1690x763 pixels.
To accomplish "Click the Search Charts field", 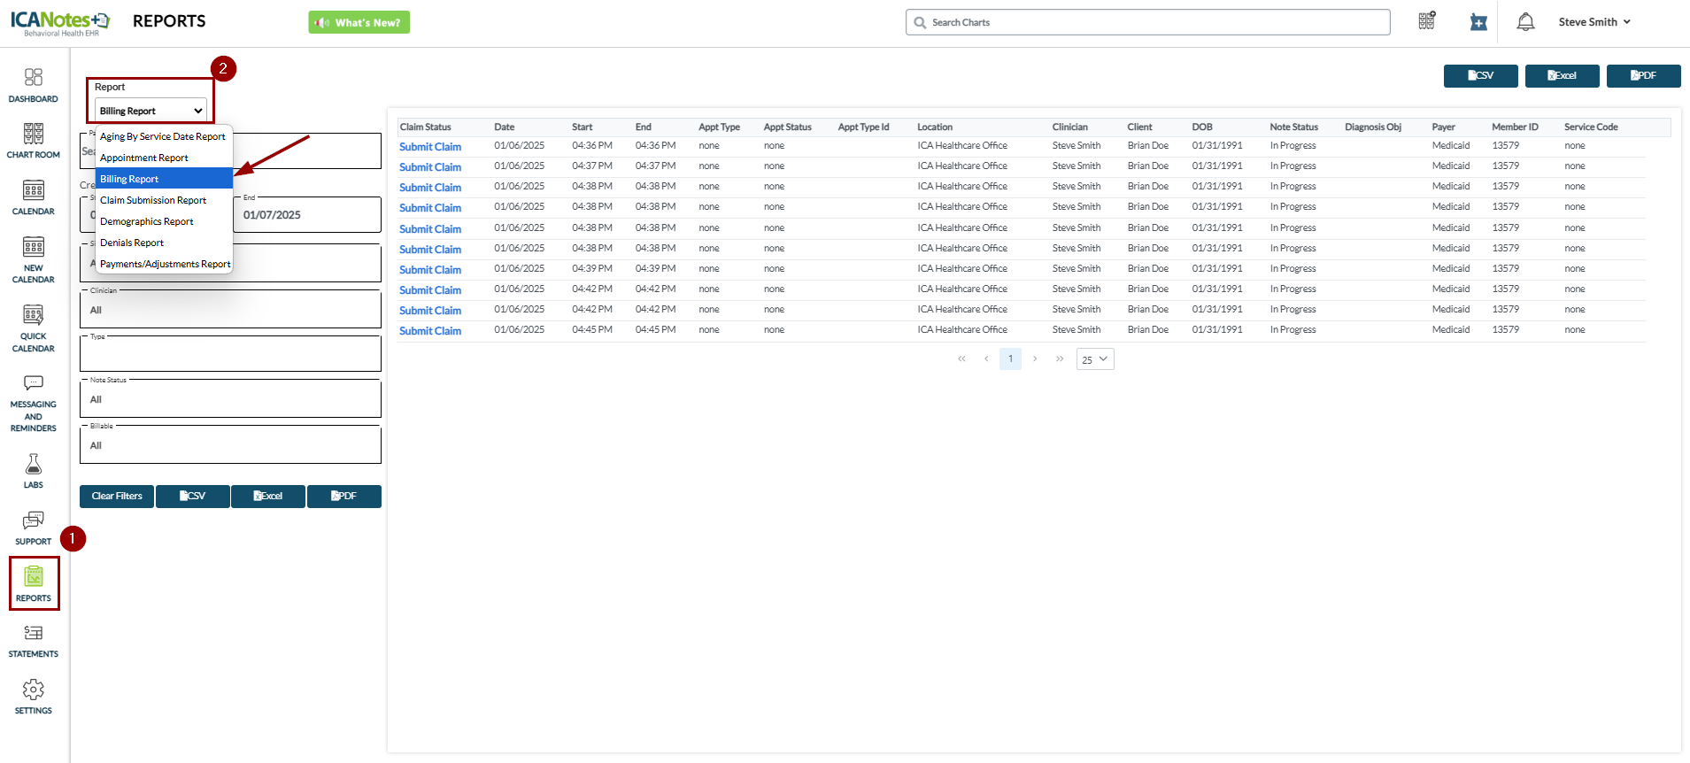I will pos(1147,22).
